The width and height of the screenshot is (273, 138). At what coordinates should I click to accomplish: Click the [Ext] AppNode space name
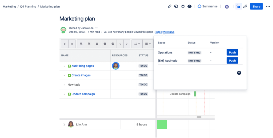167,61
